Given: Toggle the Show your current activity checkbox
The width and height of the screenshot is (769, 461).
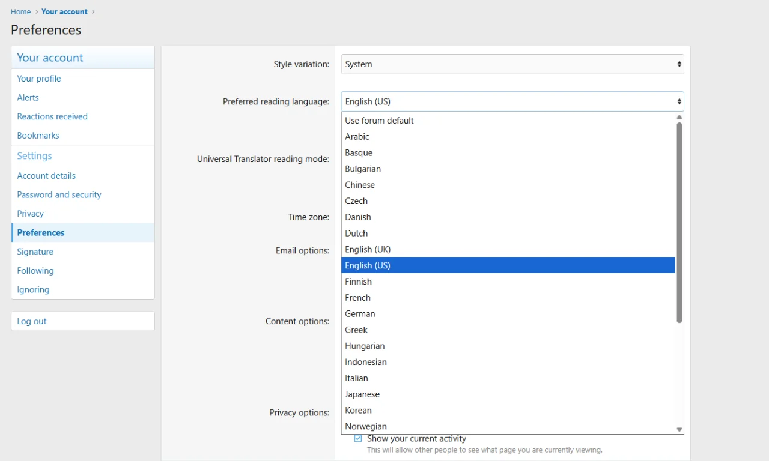Looking at the screenshot, I should coord(358,439).
